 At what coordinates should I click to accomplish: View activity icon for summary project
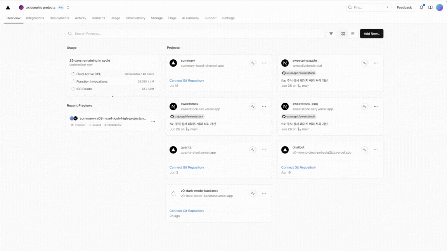click(x=253, y=63)
